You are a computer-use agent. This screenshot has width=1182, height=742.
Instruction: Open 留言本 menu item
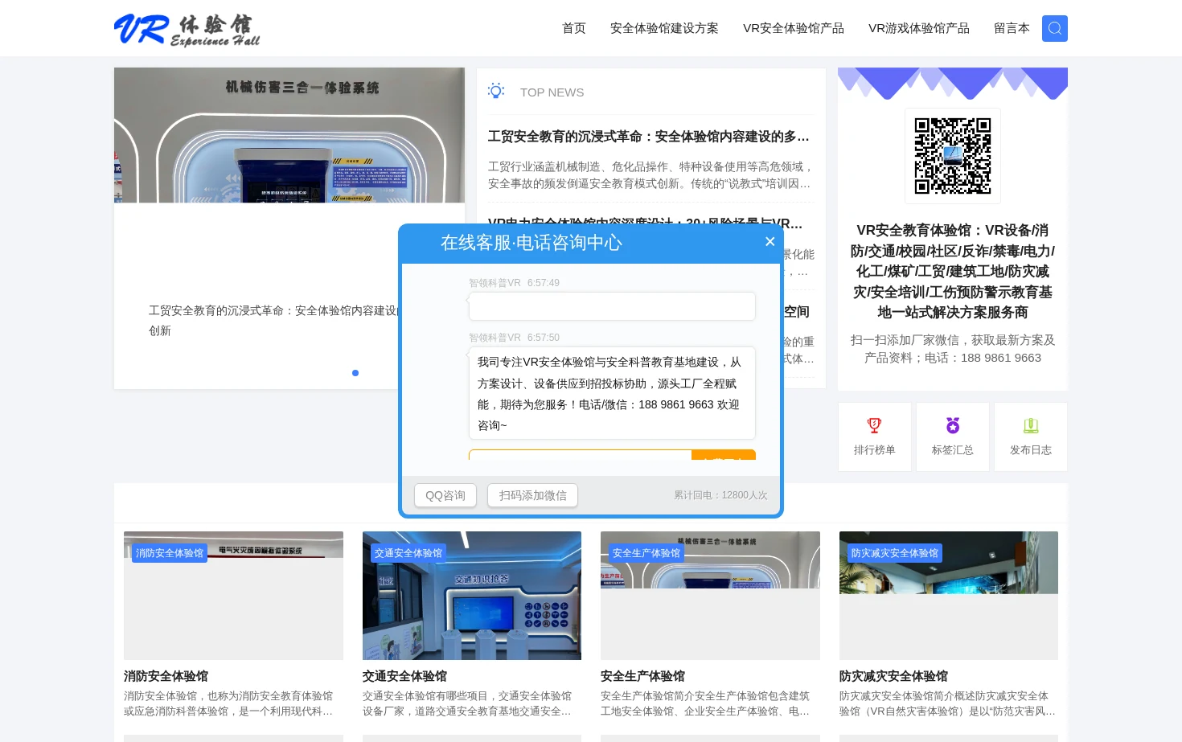tap(1012, 28)
